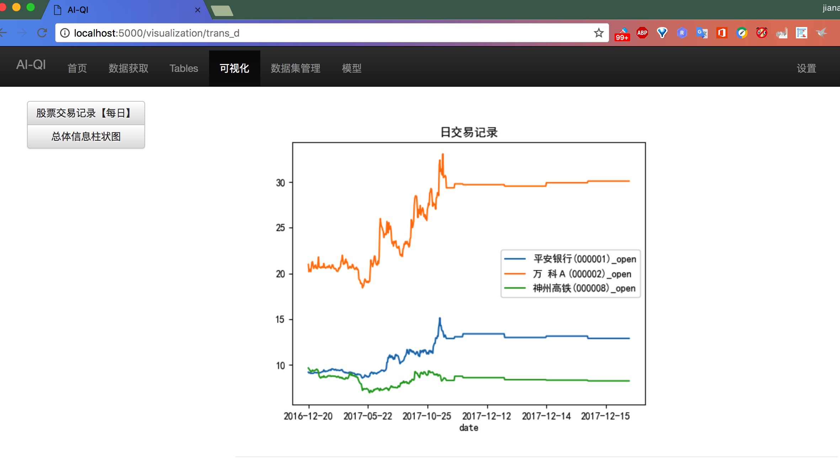Viewport: 840px width, 460px height.
Task: Open the Google Translate extension
Action: (x=702, y=33)
